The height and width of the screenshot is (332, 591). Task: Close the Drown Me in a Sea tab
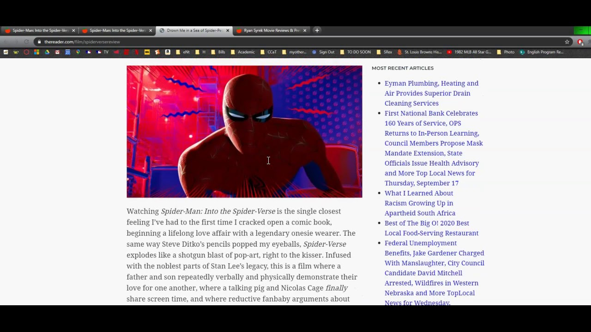pyautogui.click(x=228, y=30)
